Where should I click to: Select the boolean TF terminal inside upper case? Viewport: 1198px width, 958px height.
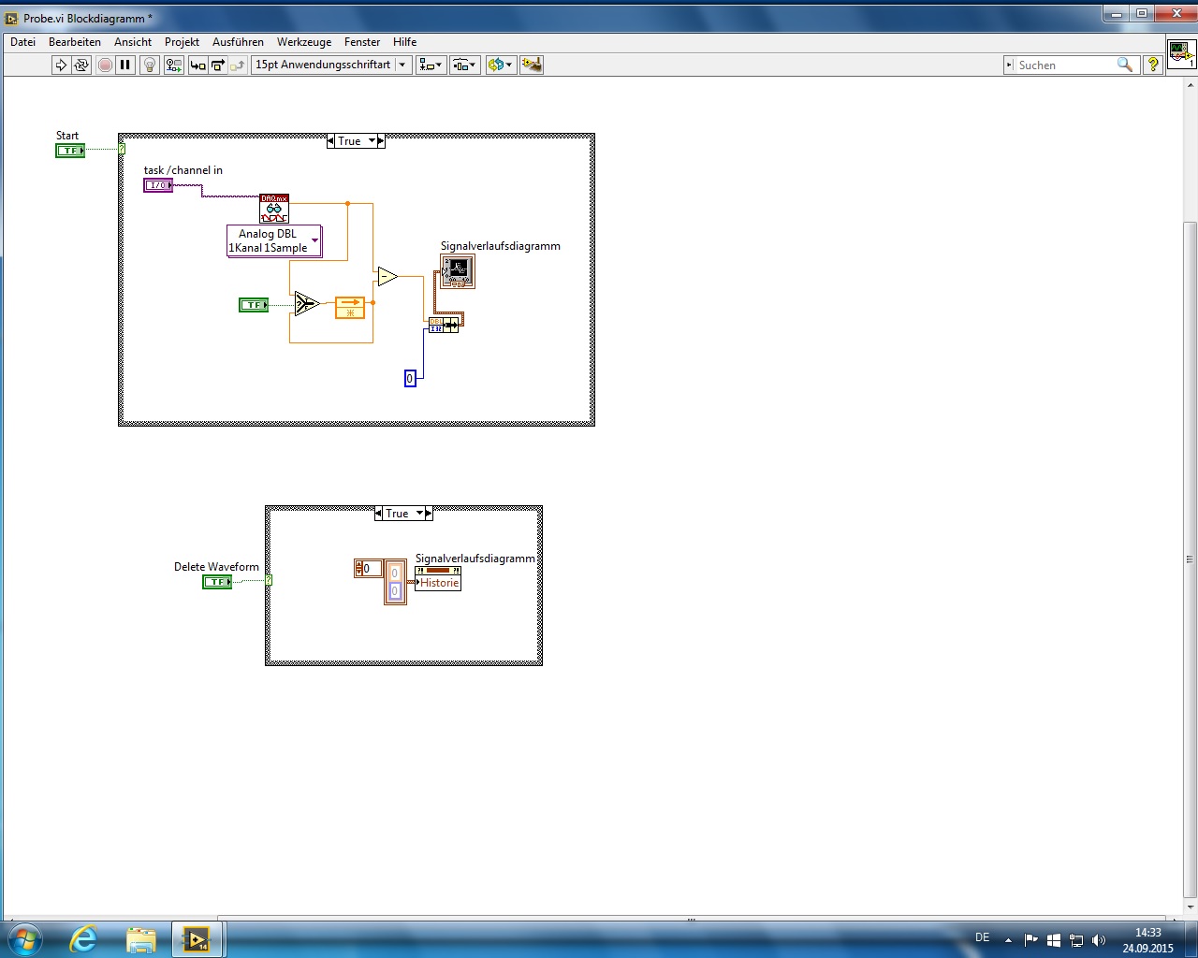coord(254,305)
